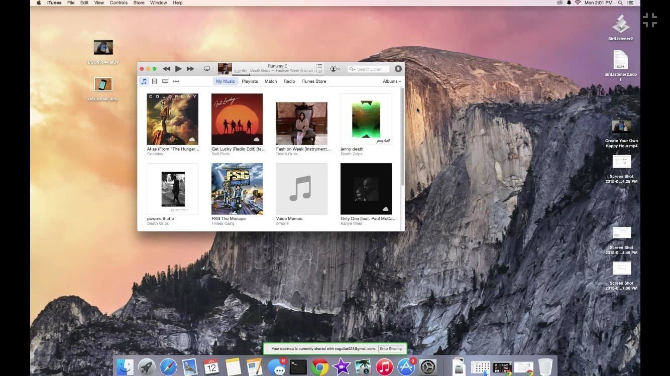Screen dimensions: 670x376
Task: Select the Get Lucky album cover
Action: [x=237, y=119]
